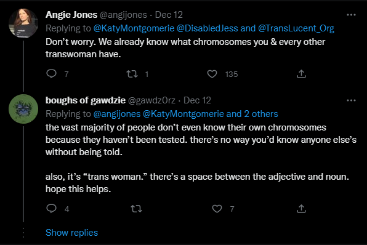
Task: Open boughs of gawdzie's avatar
Action: pos(23,109)
